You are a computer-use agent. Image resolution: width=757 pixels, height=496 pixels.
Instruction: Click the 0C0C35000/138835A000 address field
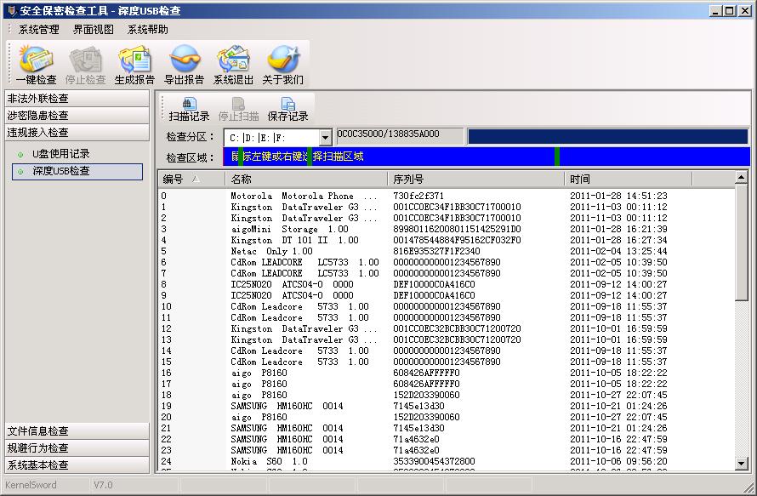[x=399, y=136]
